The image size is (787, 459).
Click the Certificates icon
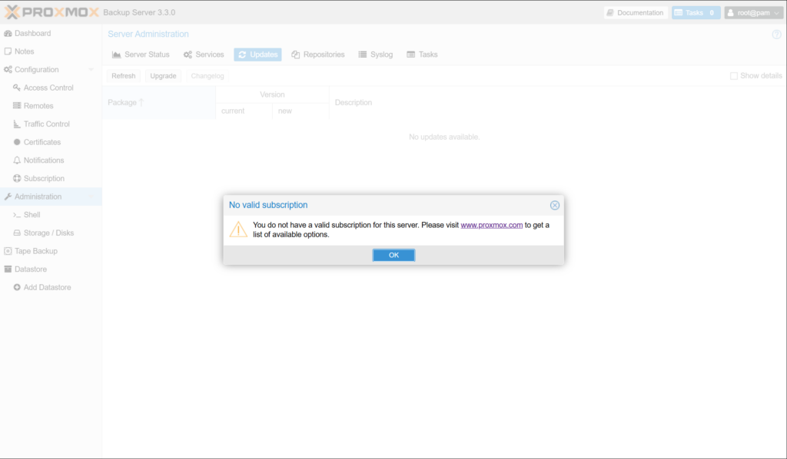pos(17,142)
